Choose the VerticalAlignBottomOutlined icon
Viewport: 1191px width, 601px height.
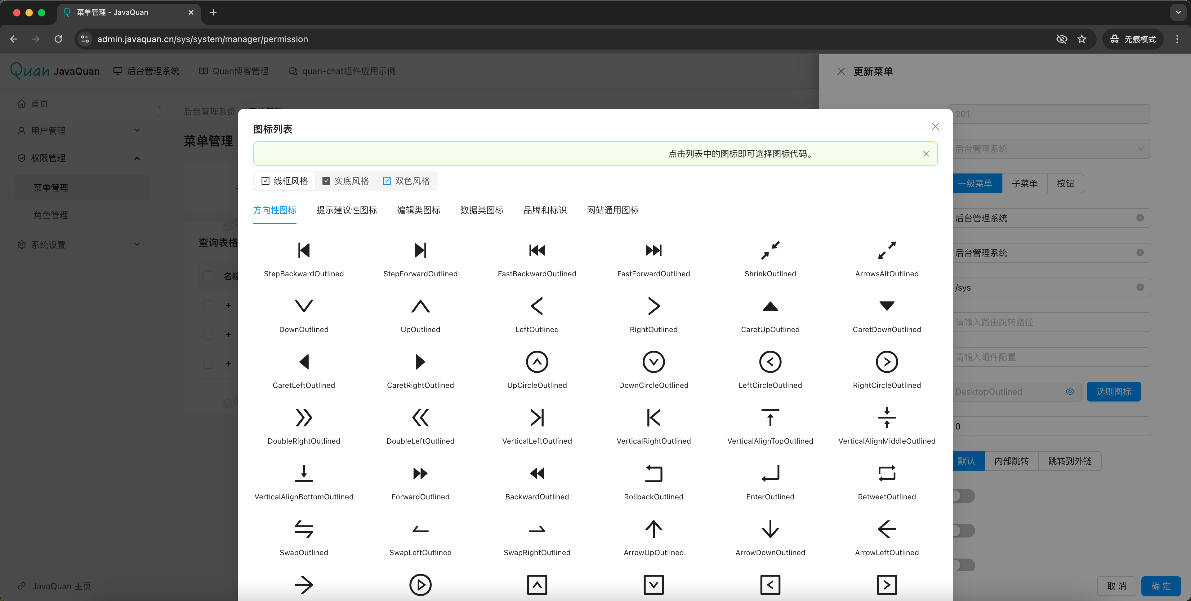(304, 473)
